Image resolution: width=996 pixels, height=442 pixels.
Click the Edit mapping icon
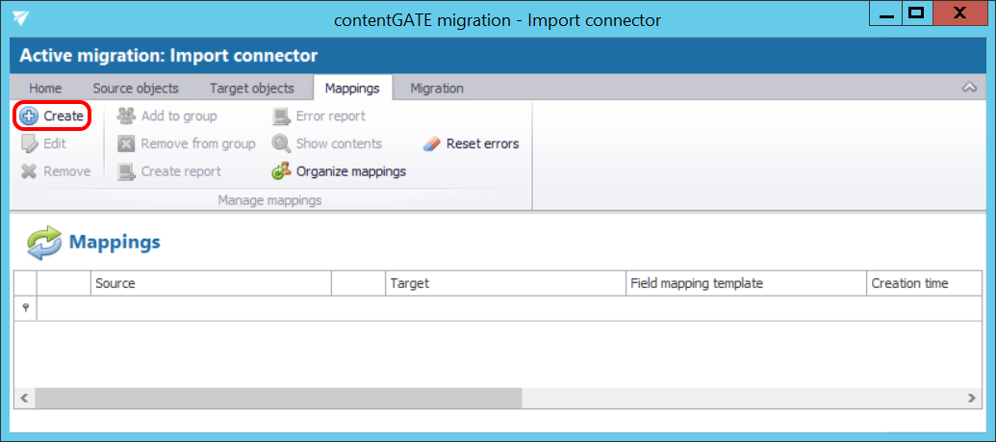pos(29,144)
